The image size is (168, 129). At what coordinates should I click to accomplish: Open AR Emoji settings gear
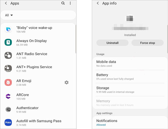[x=67, y=82]
